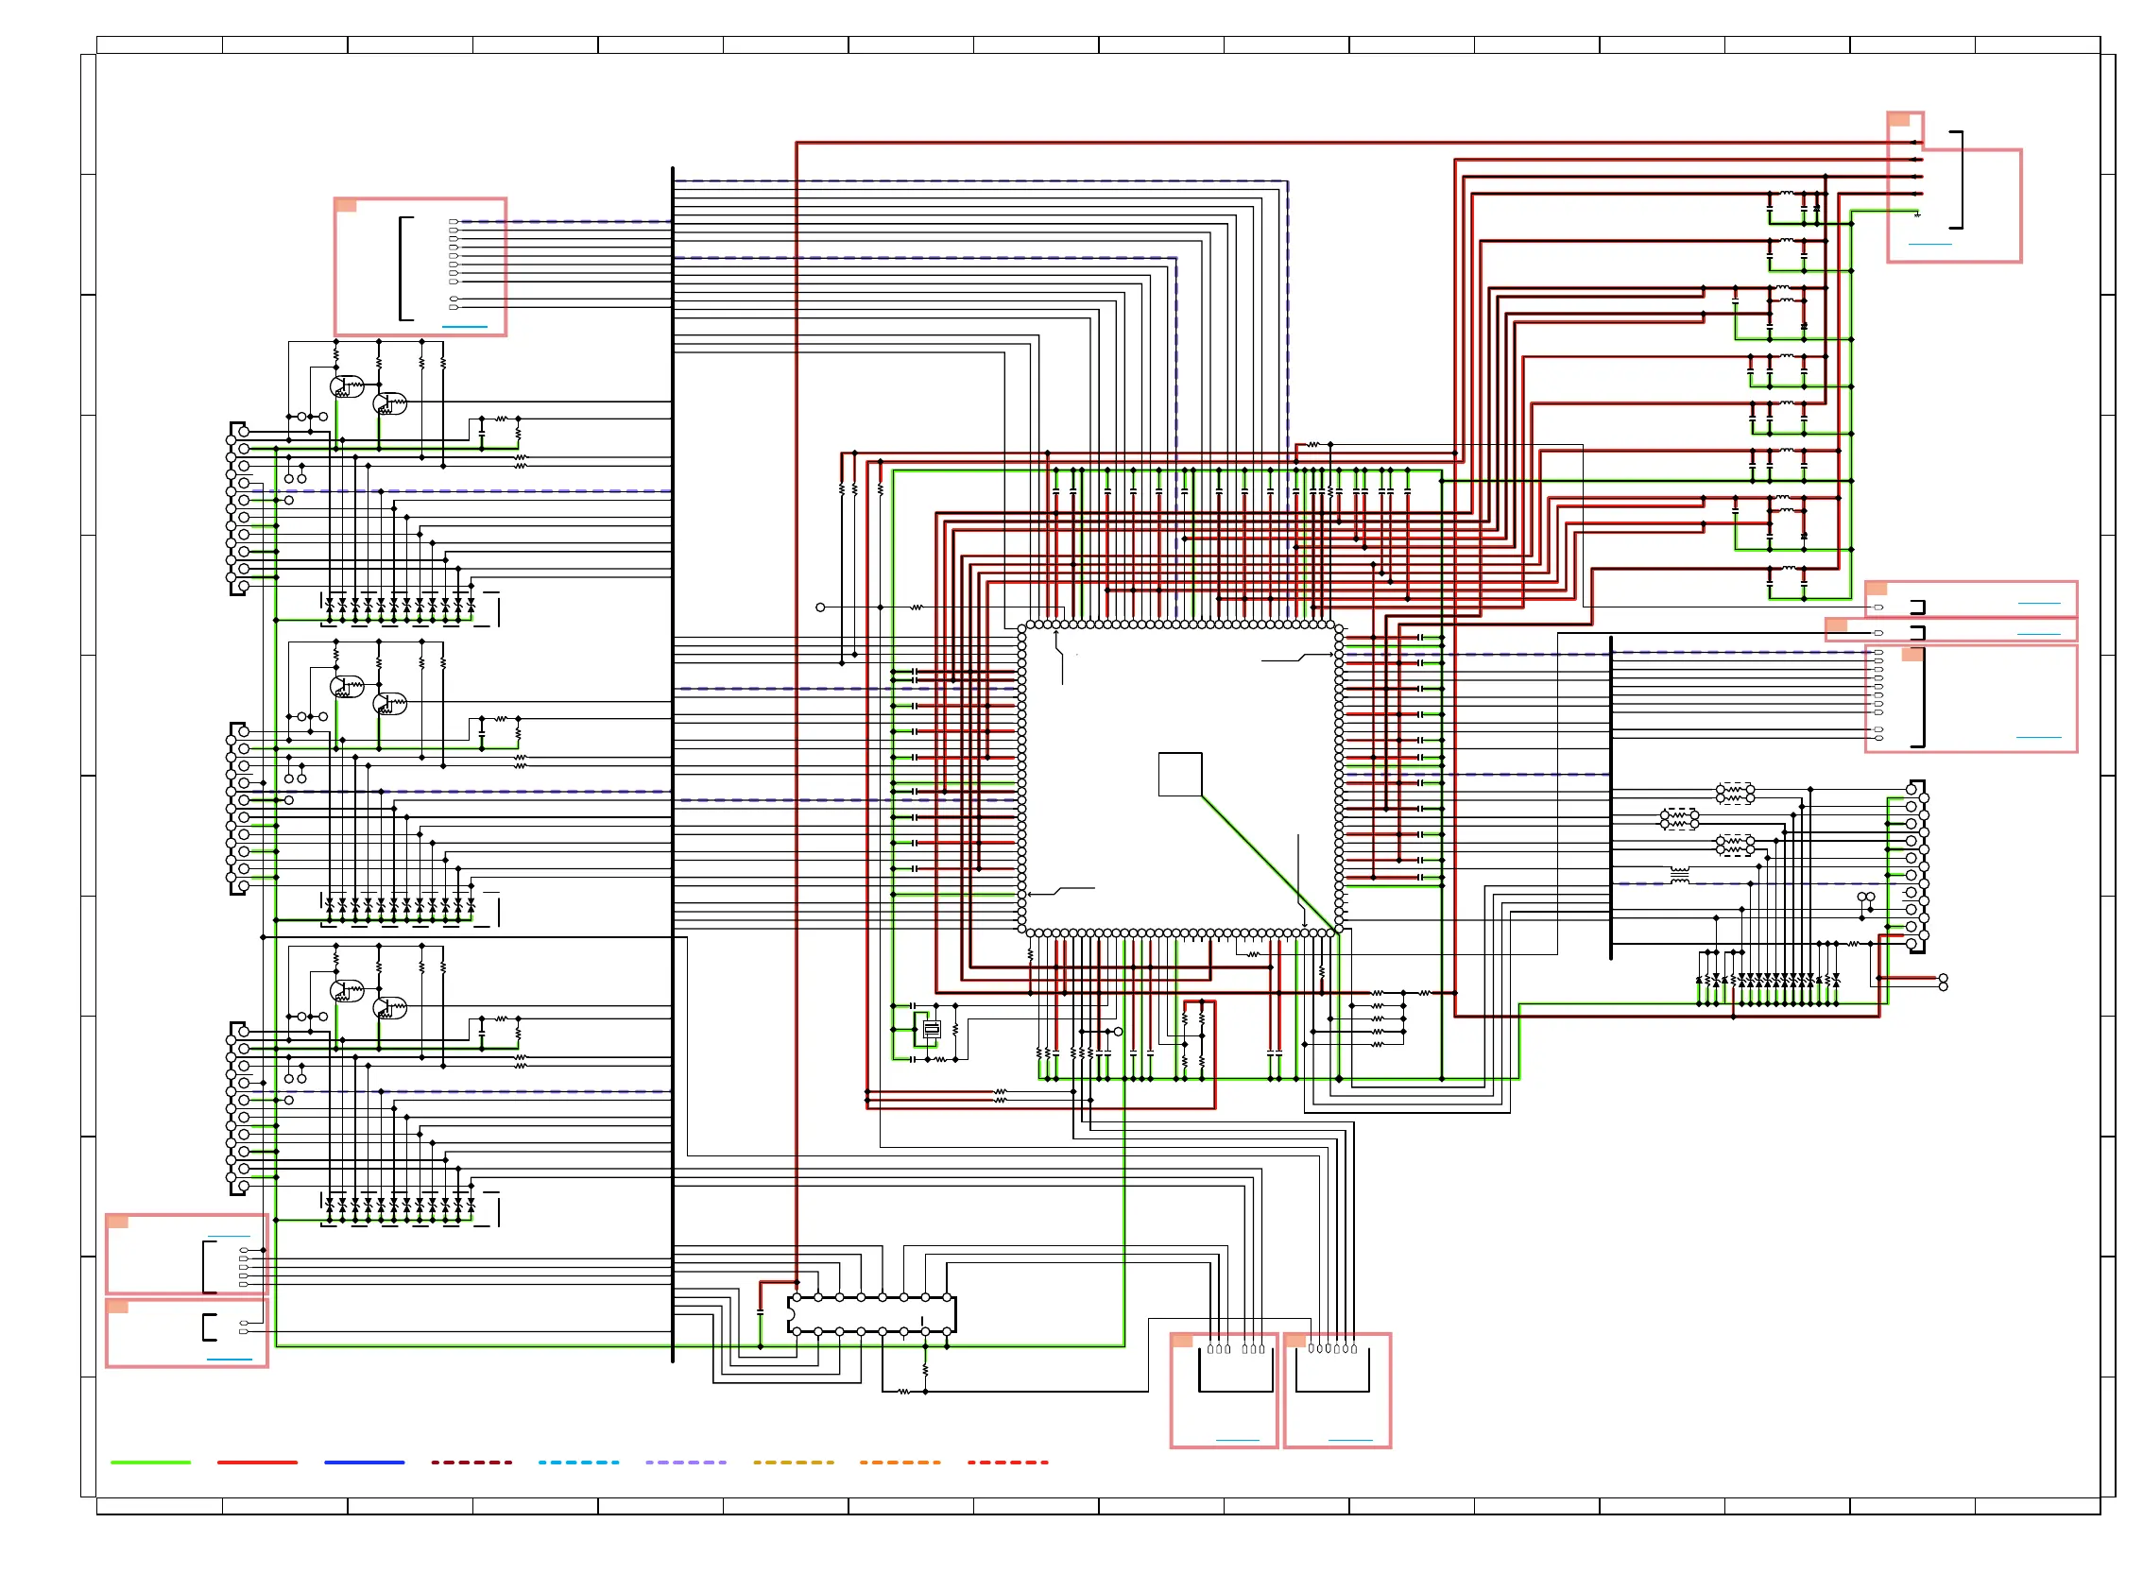2143x1591 pixels.
Task: Pick the gold dashed legend line
Action: pos(793,1462)
